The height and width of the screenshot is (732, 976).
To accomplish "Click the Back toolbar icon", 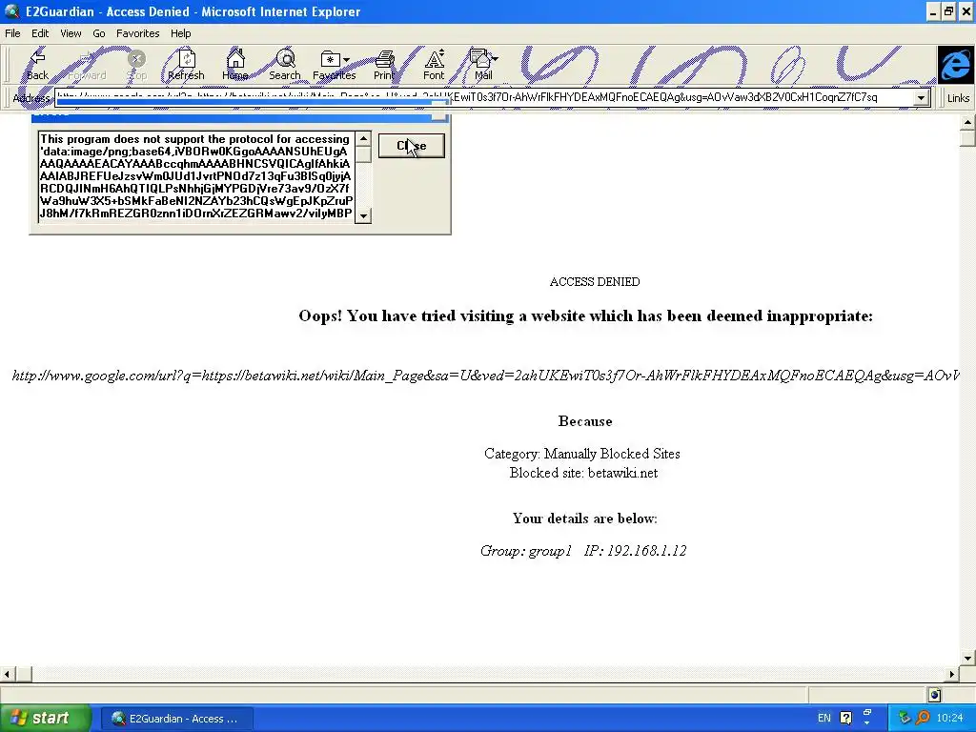I will (37, 65).
